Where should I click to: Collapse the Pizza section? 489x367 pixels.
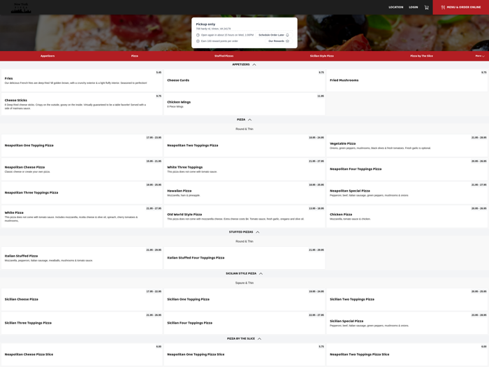[x=245, y=120]
